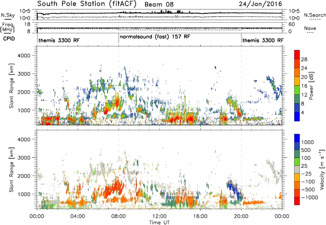Viewport: 326px width, 225px height.
Task: Click '3000' on the velocity panel range axis
Action: (x=24, y=158)
